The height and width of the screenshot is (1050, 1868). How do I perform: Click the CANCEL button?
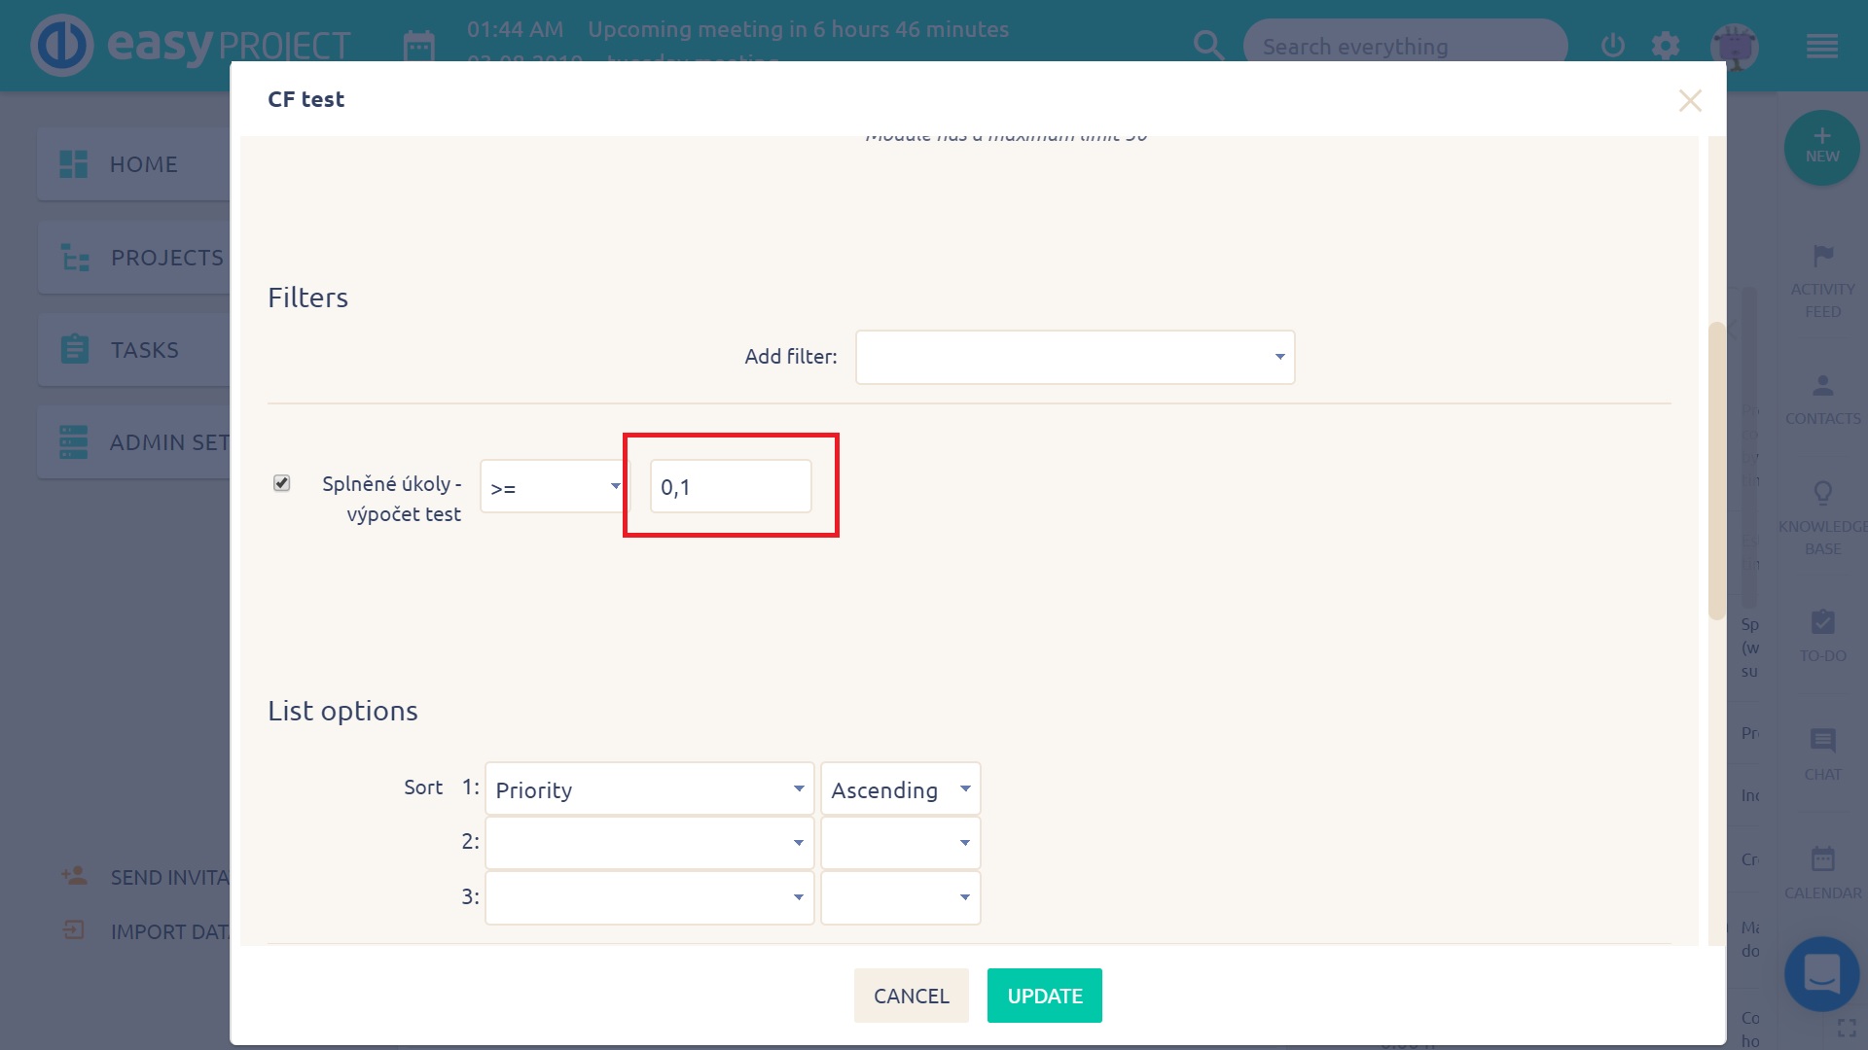(x=911, y=996)
